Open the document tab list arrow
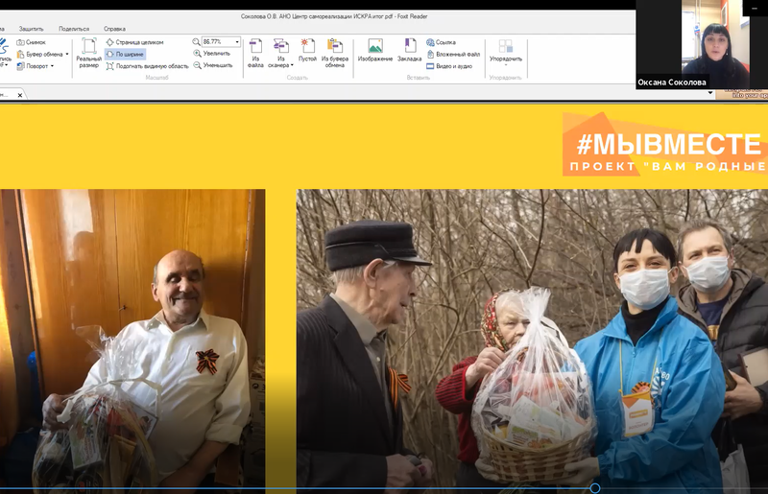768x494 pixels. 710,93
